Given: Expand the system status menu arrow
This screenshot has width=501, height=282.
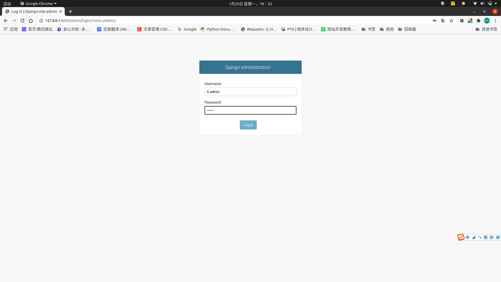Looking at the screenshot, I should point(496,4).
